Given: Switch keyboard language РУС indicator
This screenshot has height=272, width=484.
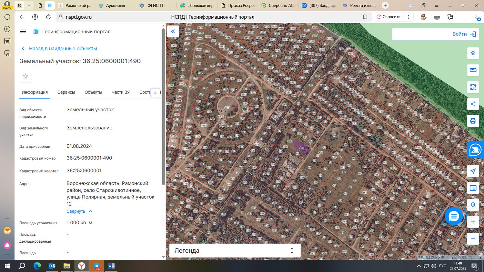Looking at the screenshot, I should [442, 266].
